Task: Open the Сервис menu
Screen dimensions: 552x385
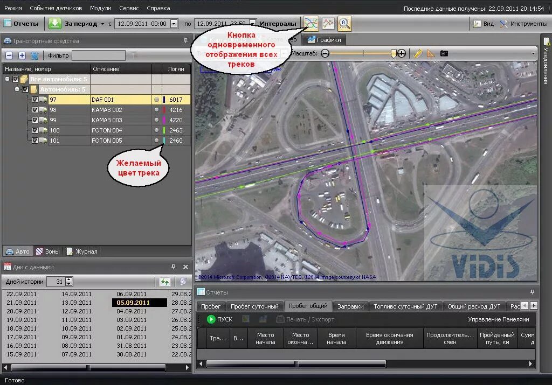Action: pos(129,8)
